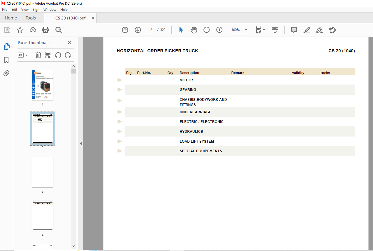Viewport: 373px width, 251px height.
Task: Open the Help menu
Action: point(64,10)
